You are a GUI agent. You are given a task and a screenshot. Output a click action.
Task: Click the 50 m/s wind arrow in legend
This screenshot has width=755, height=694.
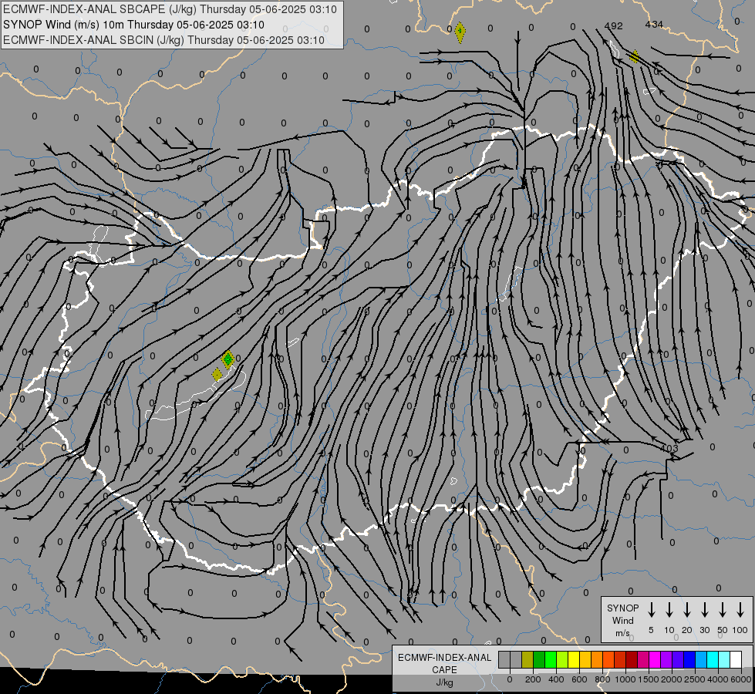(723, 609)
